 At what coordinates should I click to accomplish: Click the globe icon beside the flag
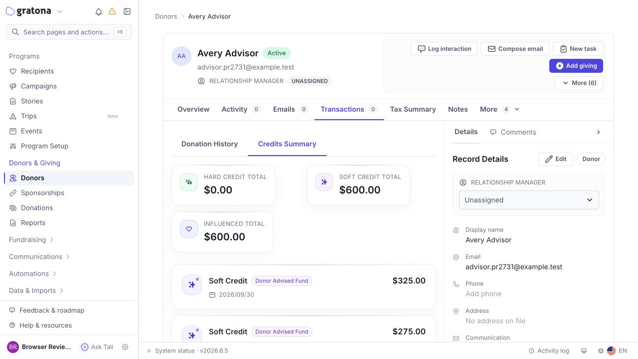[601, 351]
